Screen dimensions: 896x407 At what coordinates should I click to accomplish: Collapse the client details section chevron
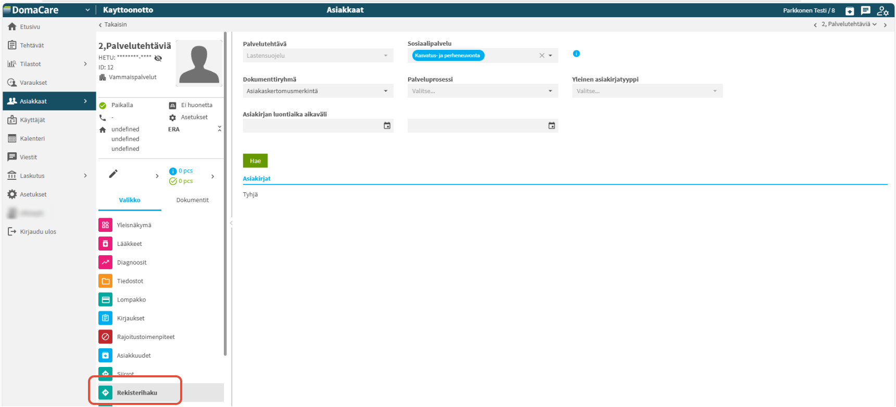[x=220, y=128]
